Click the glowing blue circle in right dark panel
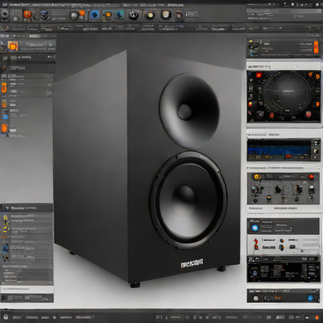The image size is (323, 323). coord(255,228)
